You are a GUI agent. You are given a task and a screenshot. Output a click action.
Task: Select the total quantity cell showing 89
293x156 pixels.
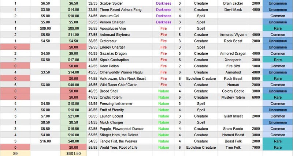tap(15, 153)
